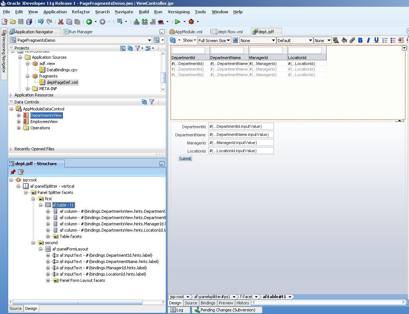Click the Submit button in the form preview
The image size is (409, 314).
(185, 158)
